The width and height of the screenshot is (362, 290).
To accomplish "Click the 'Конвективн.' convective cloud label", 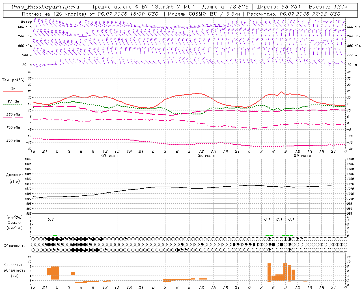I will (x=15, y=265).
